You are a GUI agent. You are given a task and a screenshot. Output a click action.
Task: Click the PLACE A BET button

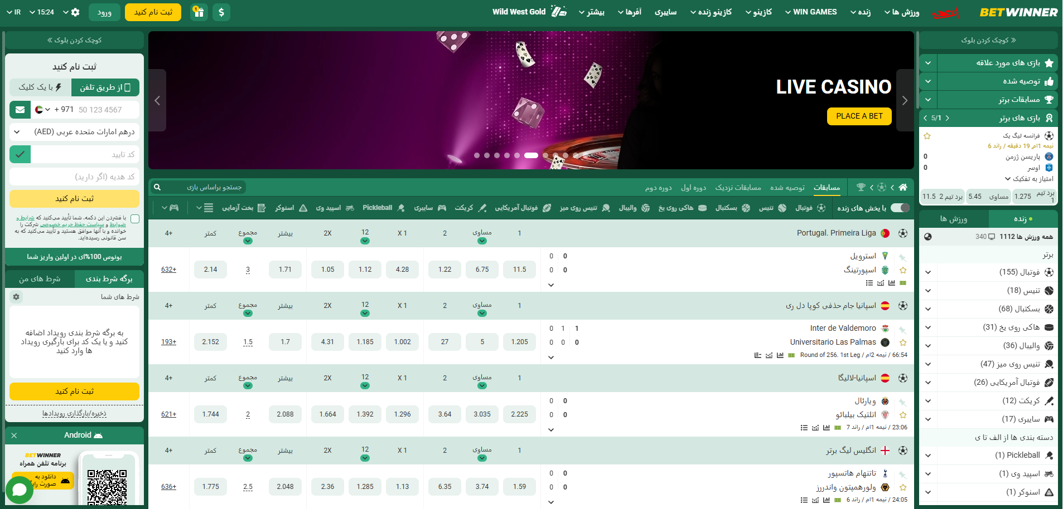pos(859,116)
